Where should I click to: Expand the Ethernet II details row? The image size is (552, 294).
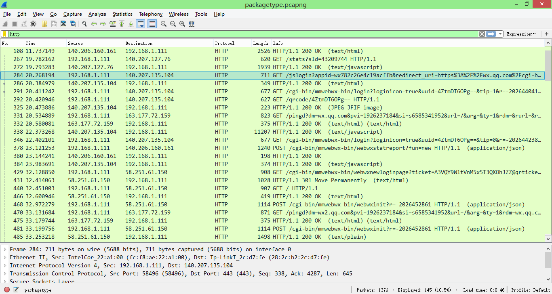5,257
